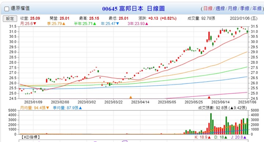Screen dimensions: 264x142
Task: Click the tallest green volume bar
Action: (211, 124)
